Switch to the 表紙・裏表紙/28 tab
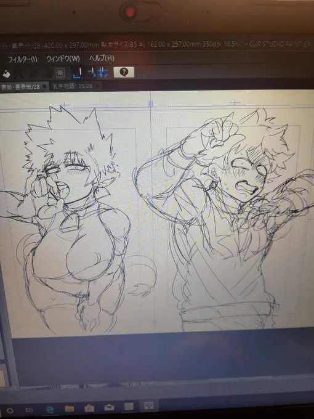Screen dimensions: 314x419 pos(20,87)
